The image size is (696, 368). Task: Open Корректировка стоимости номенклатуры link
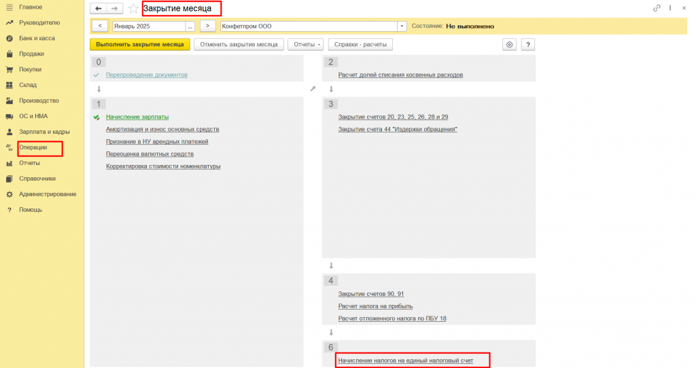163,167
